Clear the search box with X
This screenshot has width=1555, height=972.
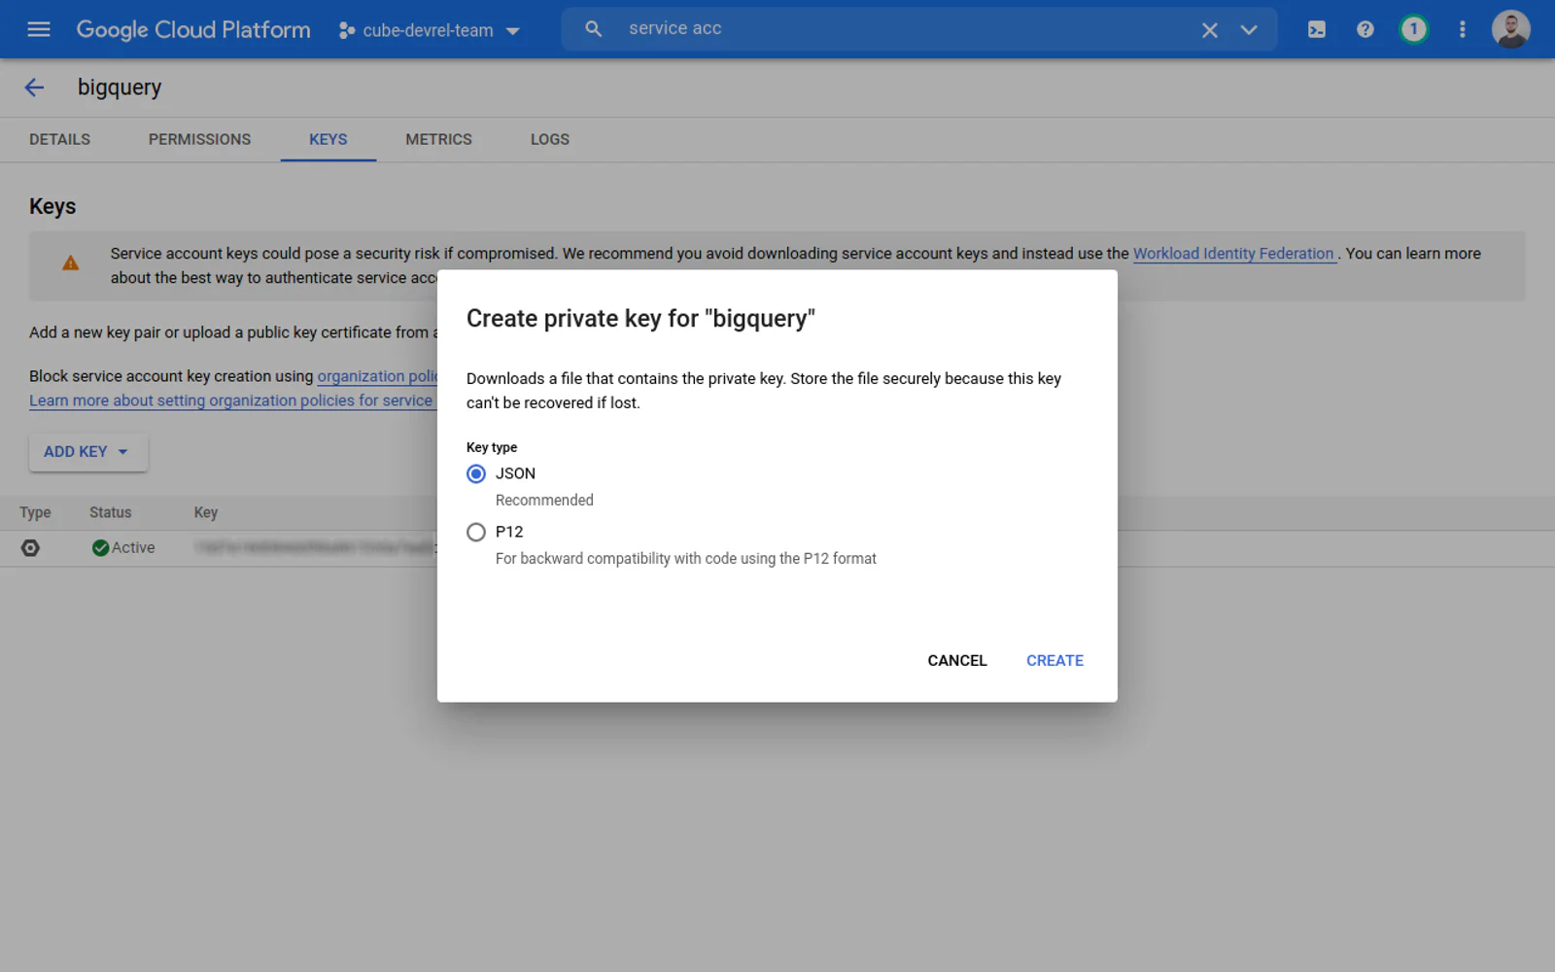tap(1210, 30)
